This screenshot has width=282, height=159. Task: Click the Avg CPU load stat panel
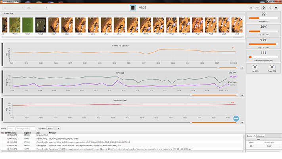click(x=263, y=30)
